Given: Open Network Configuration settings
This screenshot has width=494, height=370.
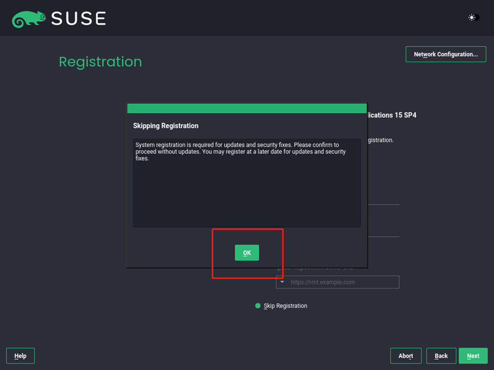Looking at the screenshot, I should [445, 54].
